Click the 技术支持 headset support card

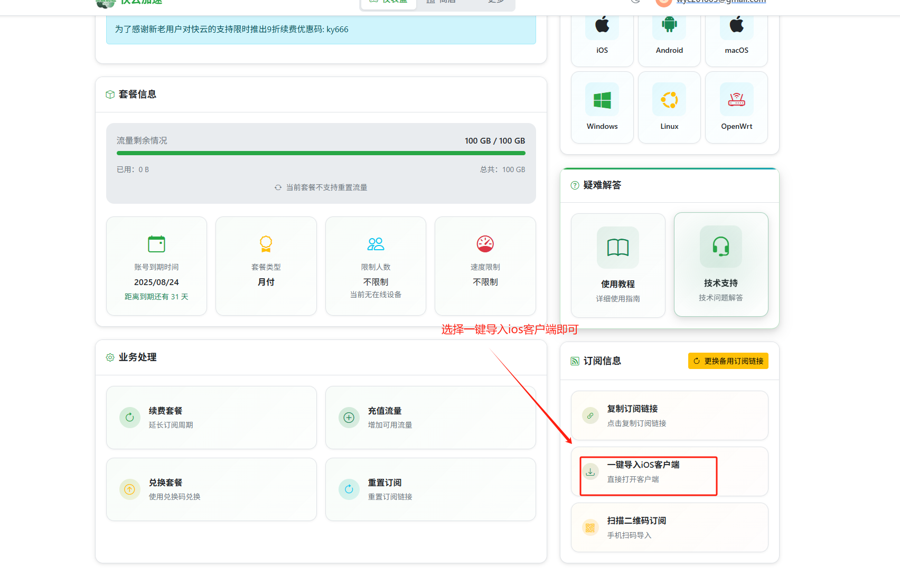pyautogui.click(x=721, y=264)
